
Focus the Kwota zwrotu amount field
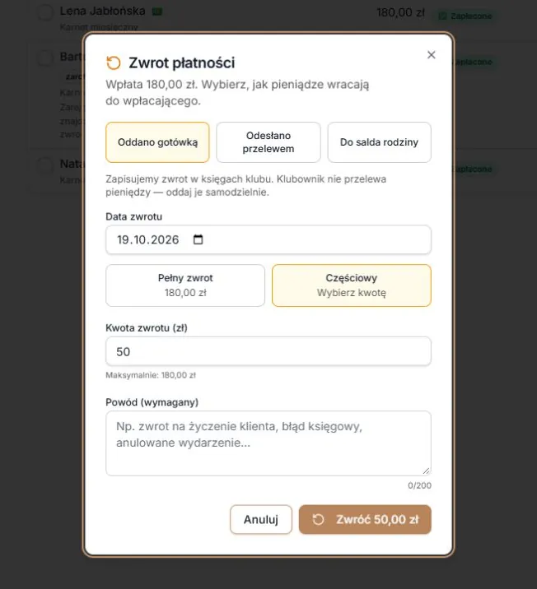click(x=268, y=351)
